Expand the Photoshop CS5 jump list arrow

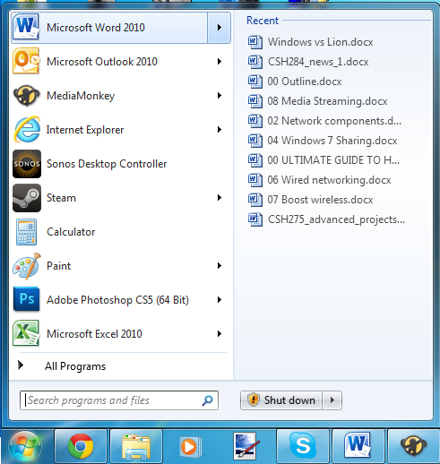[x=220, y=300]
